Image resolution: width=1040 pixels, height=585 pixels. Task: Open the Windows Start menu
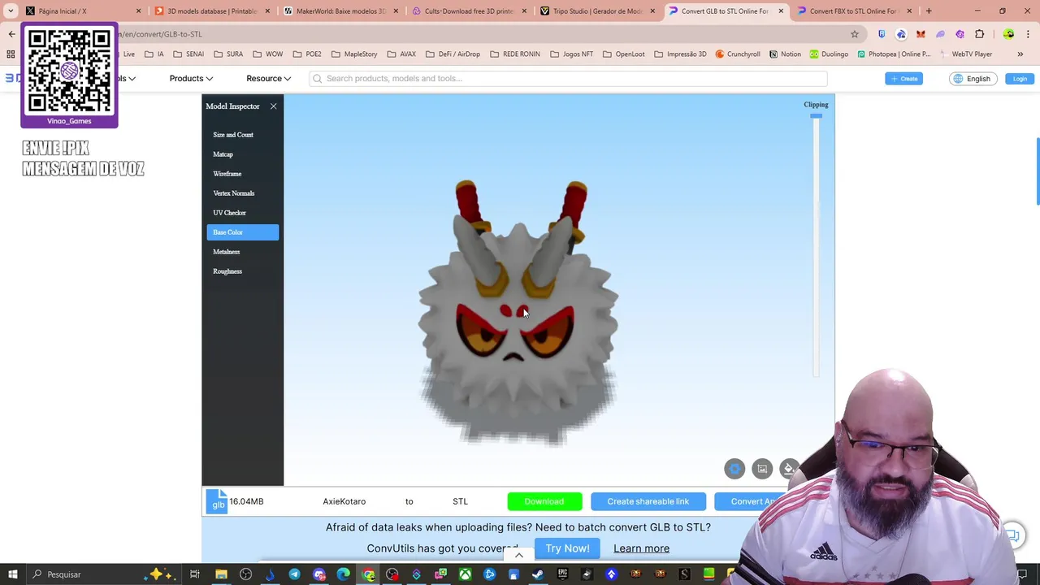point(13,574)
